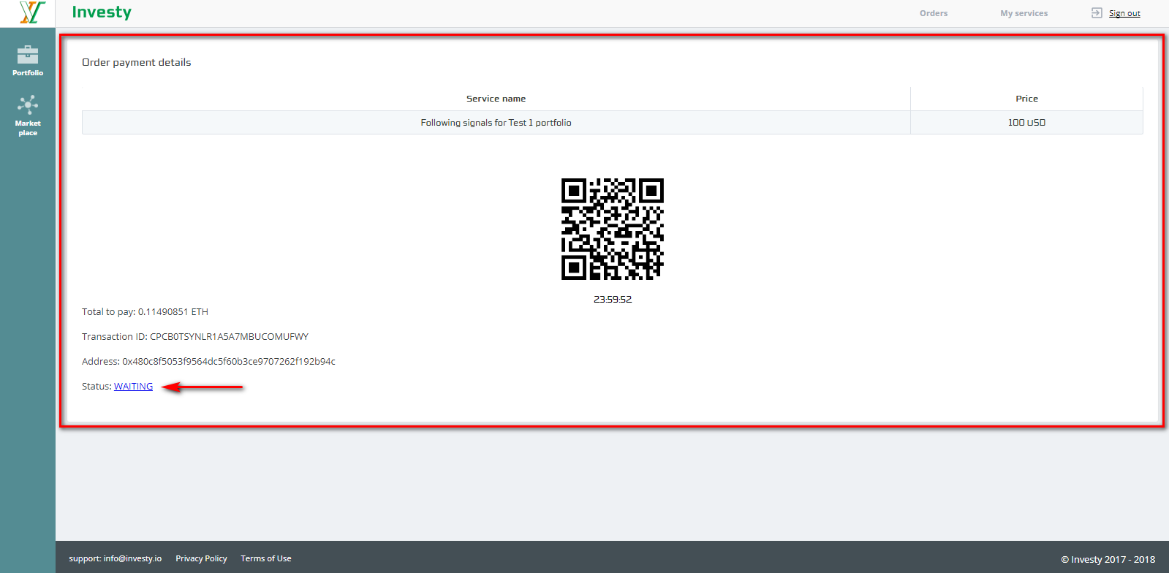This screenshot has height=573, width=1169.
Task: Click the wallet Address line
Action: pyautogui.click(x=208, y=361)
